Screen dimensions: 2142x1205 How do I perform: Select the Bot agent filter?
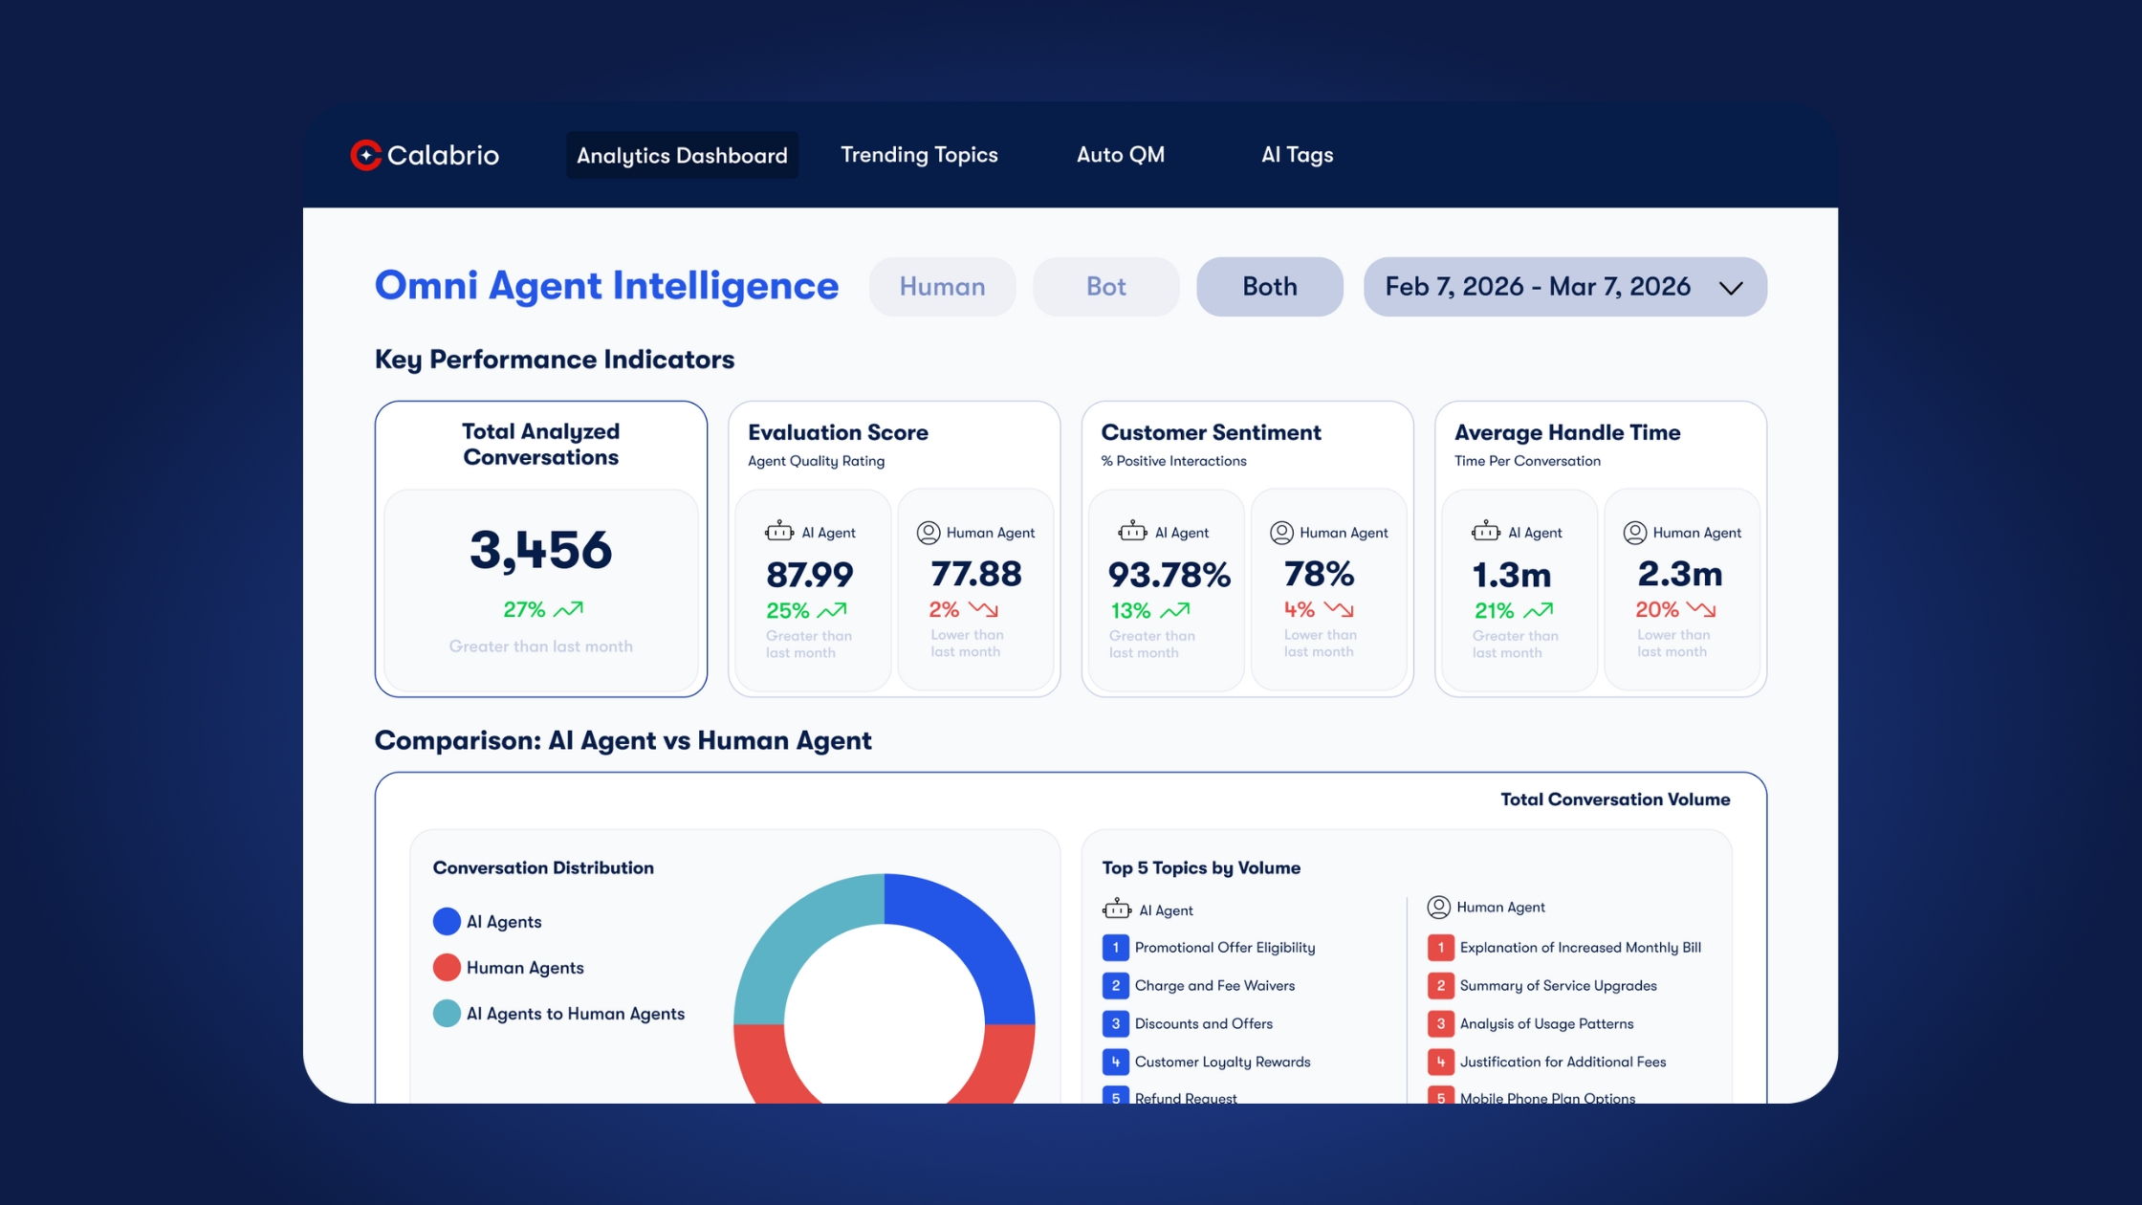1105,287
